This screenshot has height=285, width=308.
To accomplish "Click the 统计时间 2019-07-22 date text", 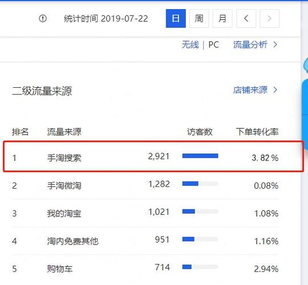I will click(106, 19).
